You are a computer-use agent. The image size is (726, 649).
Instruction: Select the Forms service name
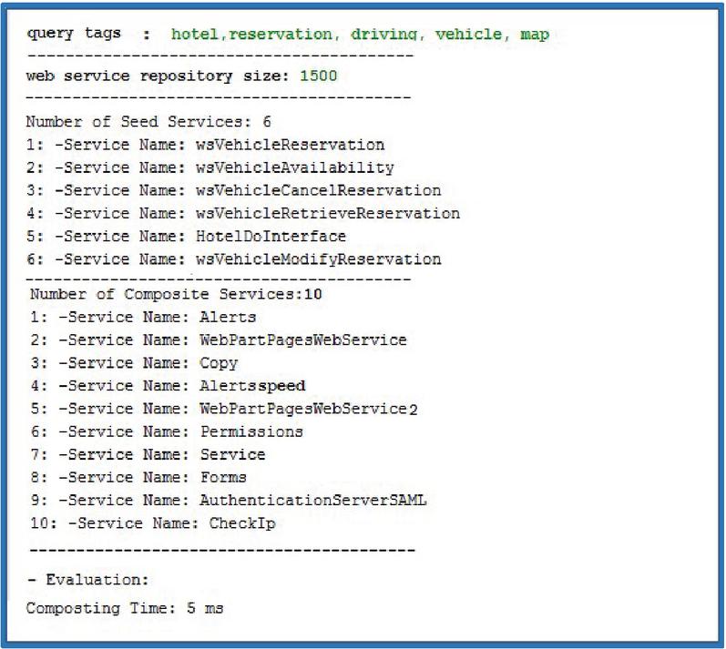click(223, 477)
